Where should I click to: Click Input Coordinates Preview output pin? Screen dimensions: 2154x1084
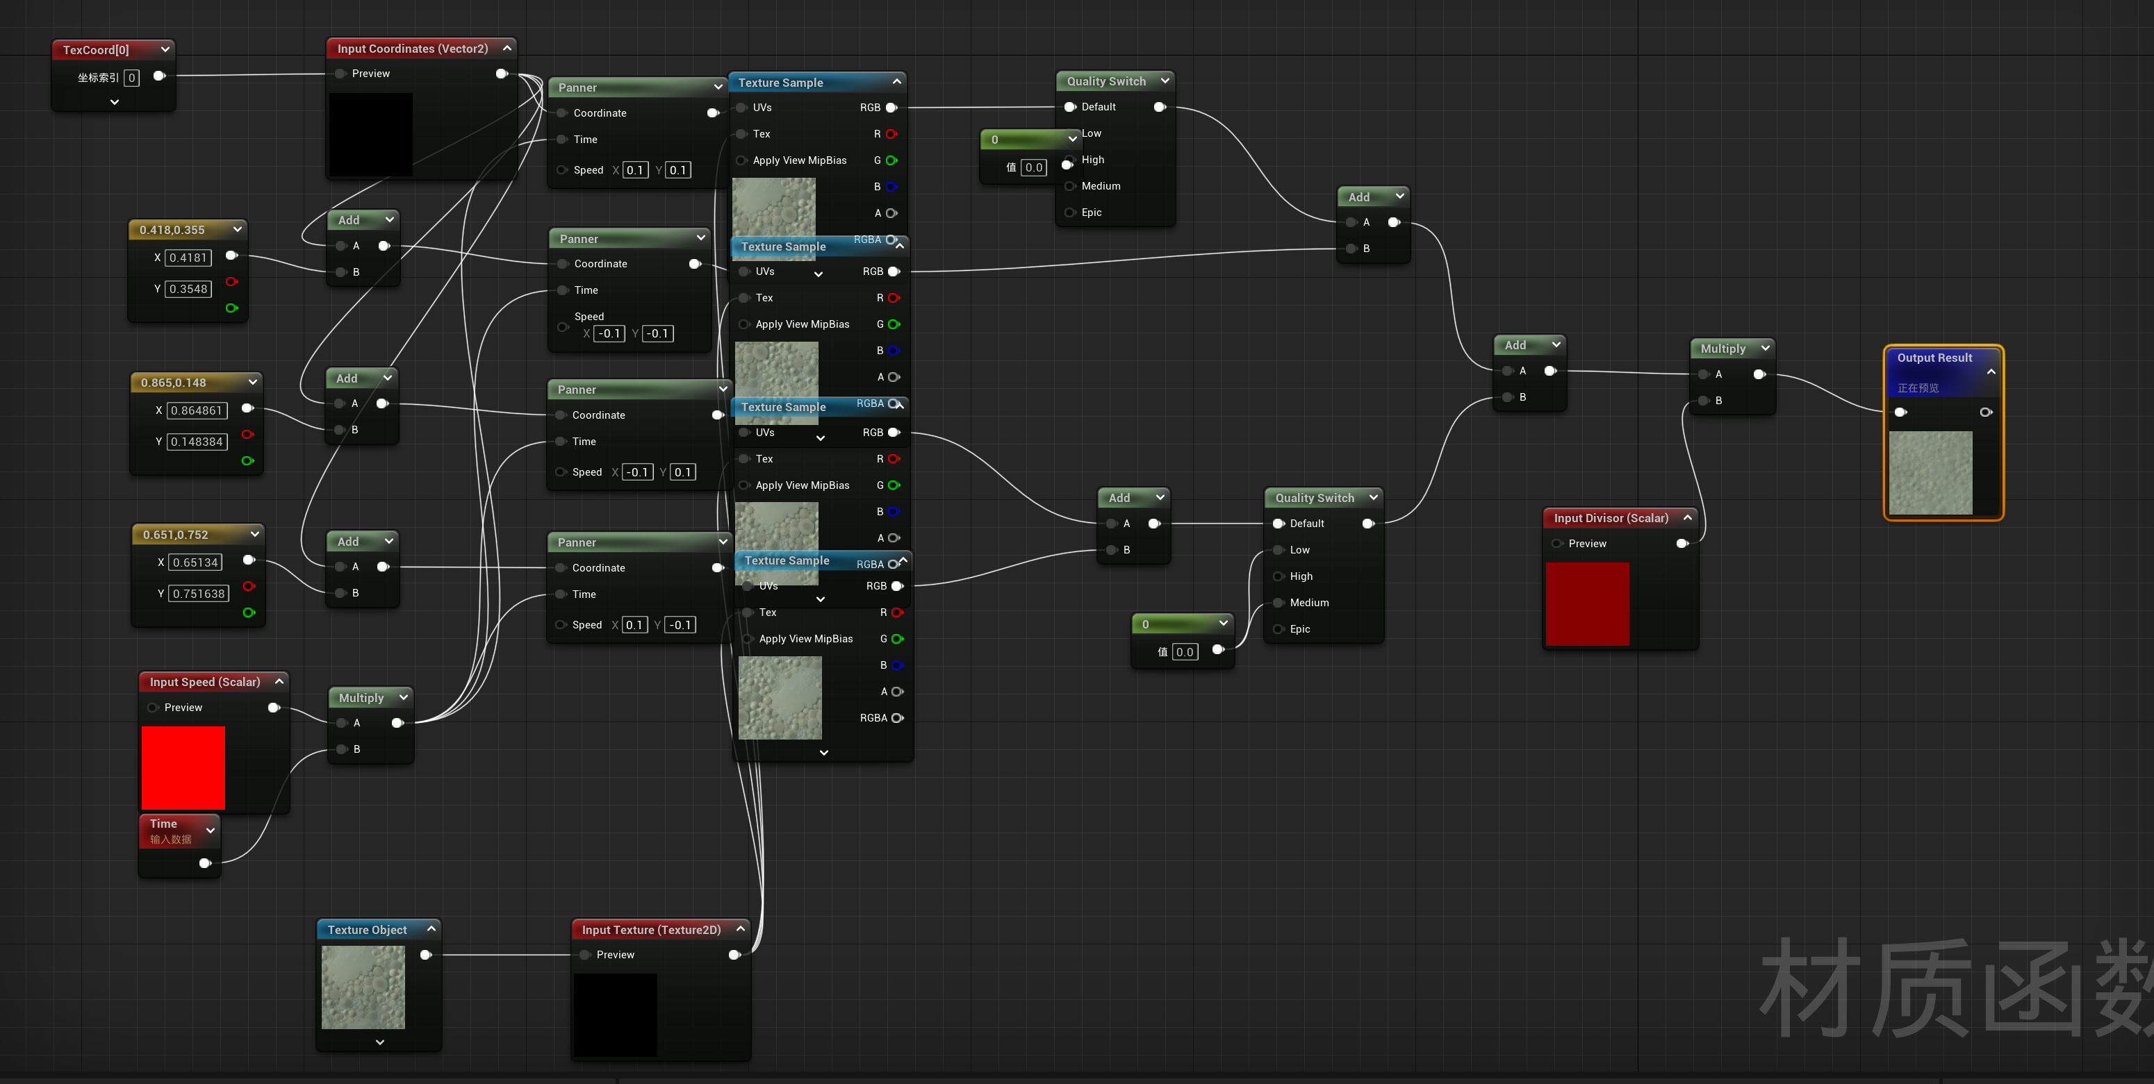coord(502,74)
